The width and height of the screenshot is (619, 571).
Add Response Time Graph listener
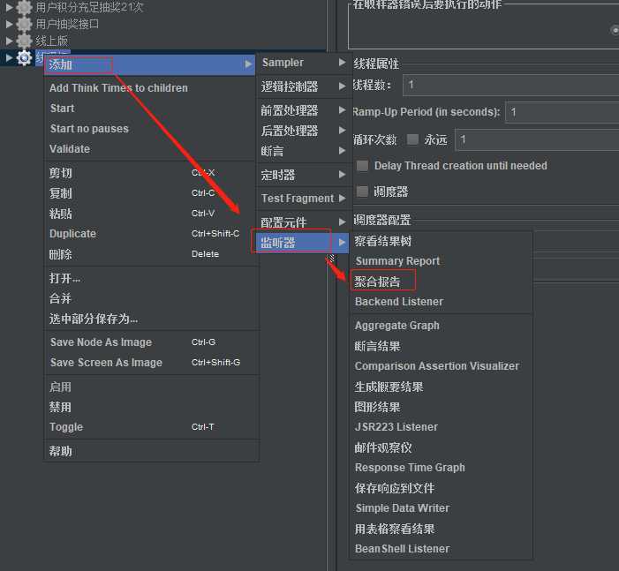pos(441,468)
